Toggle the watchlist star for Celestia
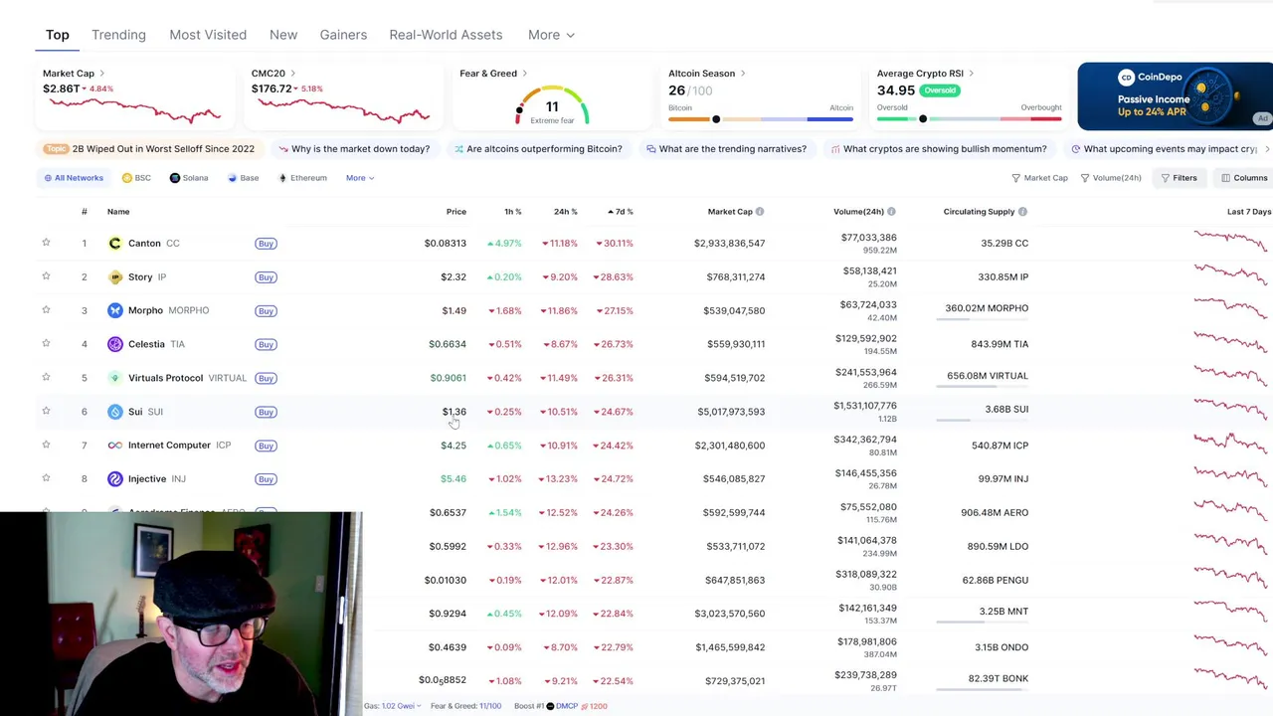The height and width of the screenshot is (716, 1273). [46, 344]
